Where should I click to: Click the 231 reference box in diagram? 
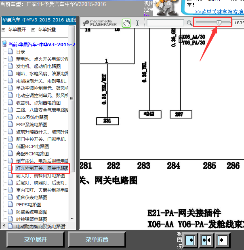pos(107,121)
